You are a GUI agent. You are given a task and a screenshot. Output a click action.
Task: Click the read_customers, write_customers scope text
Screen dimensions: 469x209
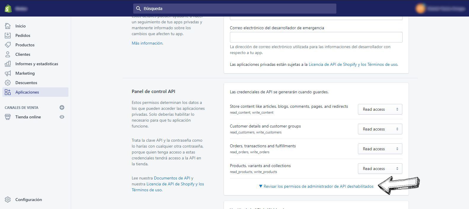point(256,132)
